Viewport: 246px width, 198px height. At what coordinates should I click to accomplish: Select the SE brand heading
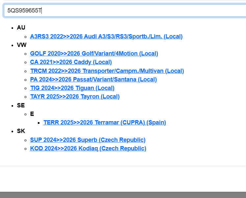tap(21, 105)
